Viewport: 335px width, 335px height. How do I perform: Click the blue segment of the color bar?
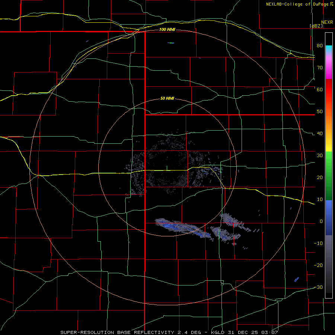(x=329, y=218)
